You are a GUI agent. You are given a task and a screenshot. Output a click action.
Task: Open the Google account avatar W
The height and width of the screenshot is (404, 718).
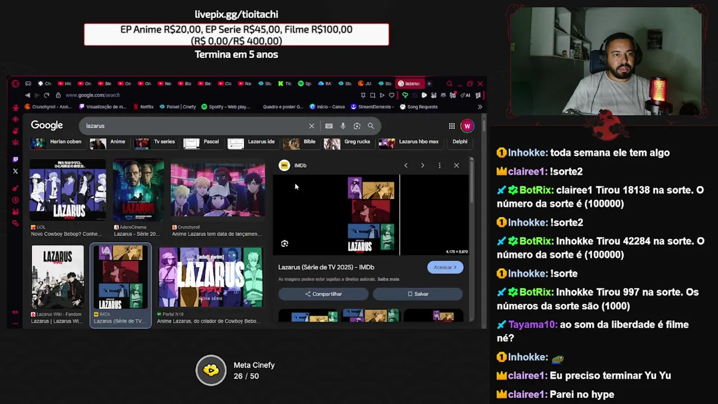click(467, 126)
